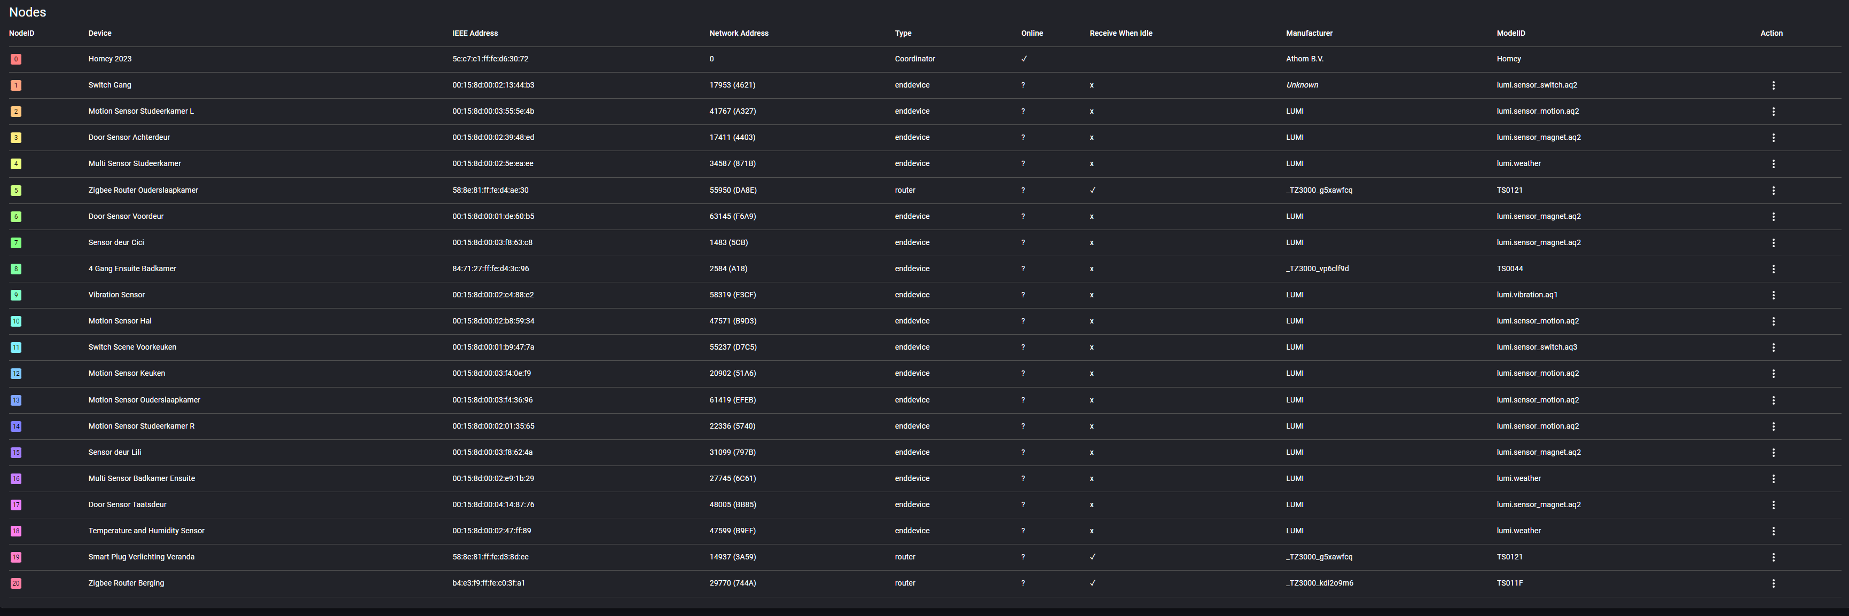This screenshot has height=616, width=1849.
Task: Click the pink node 20 badge
Action: (x=16, y=584)
